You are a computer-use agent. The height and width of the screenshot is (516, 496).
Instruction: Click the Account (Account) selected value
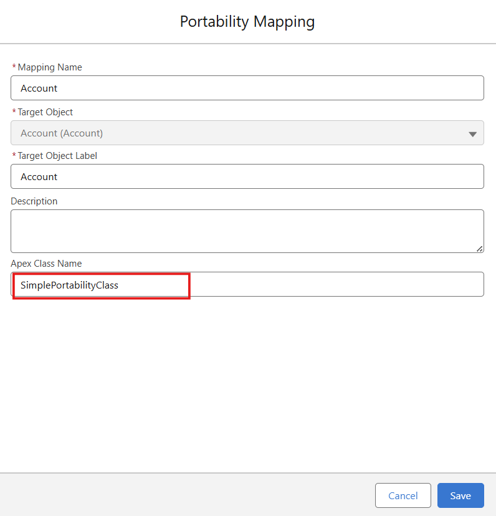tap(62, 133)
